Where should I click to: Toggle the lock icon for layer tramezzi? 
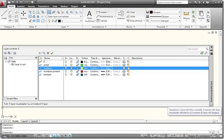[x=77, y=74]
